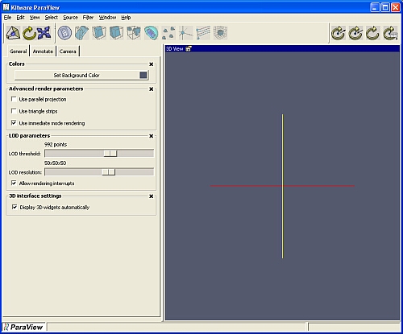403x334 pixels.
Task: Select the rotate interaction mode icon
Action: click(x=29, y=33)
